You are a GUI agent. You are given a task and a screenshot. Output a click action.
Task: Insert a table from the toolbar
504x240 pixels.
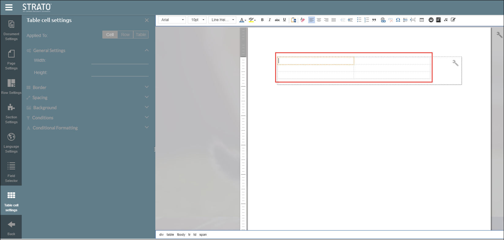422,20
